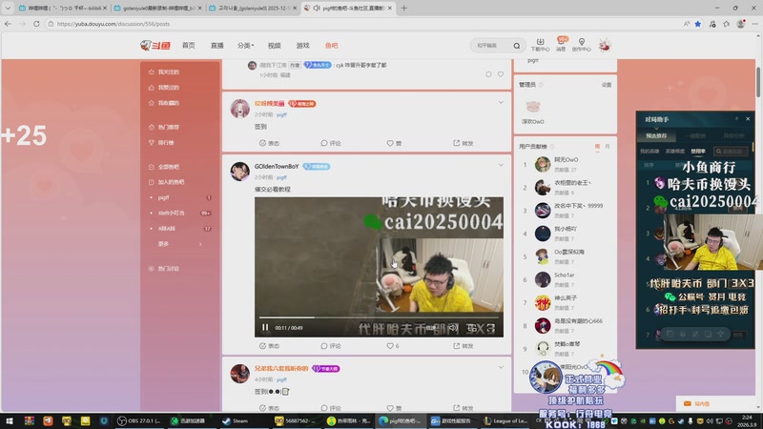Open Scho1ar in the ranking list
The width and height of the screenshot is (763, 429).
(564, 275)
